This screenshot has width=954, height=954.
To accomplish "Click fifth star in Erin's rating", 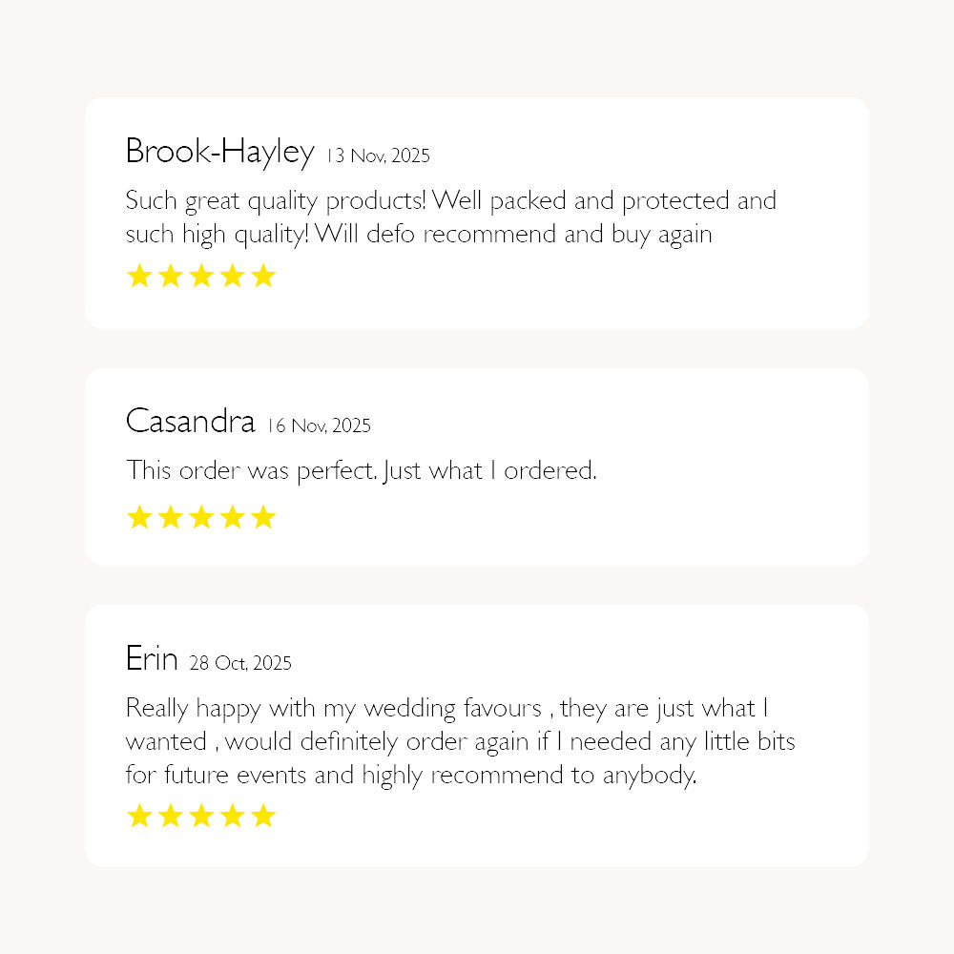I will pyautogui.click(x=262, y=816).
